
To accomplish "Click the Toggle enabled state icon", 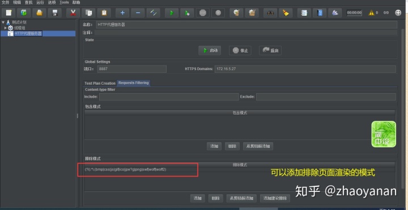I will coord(154,12).
